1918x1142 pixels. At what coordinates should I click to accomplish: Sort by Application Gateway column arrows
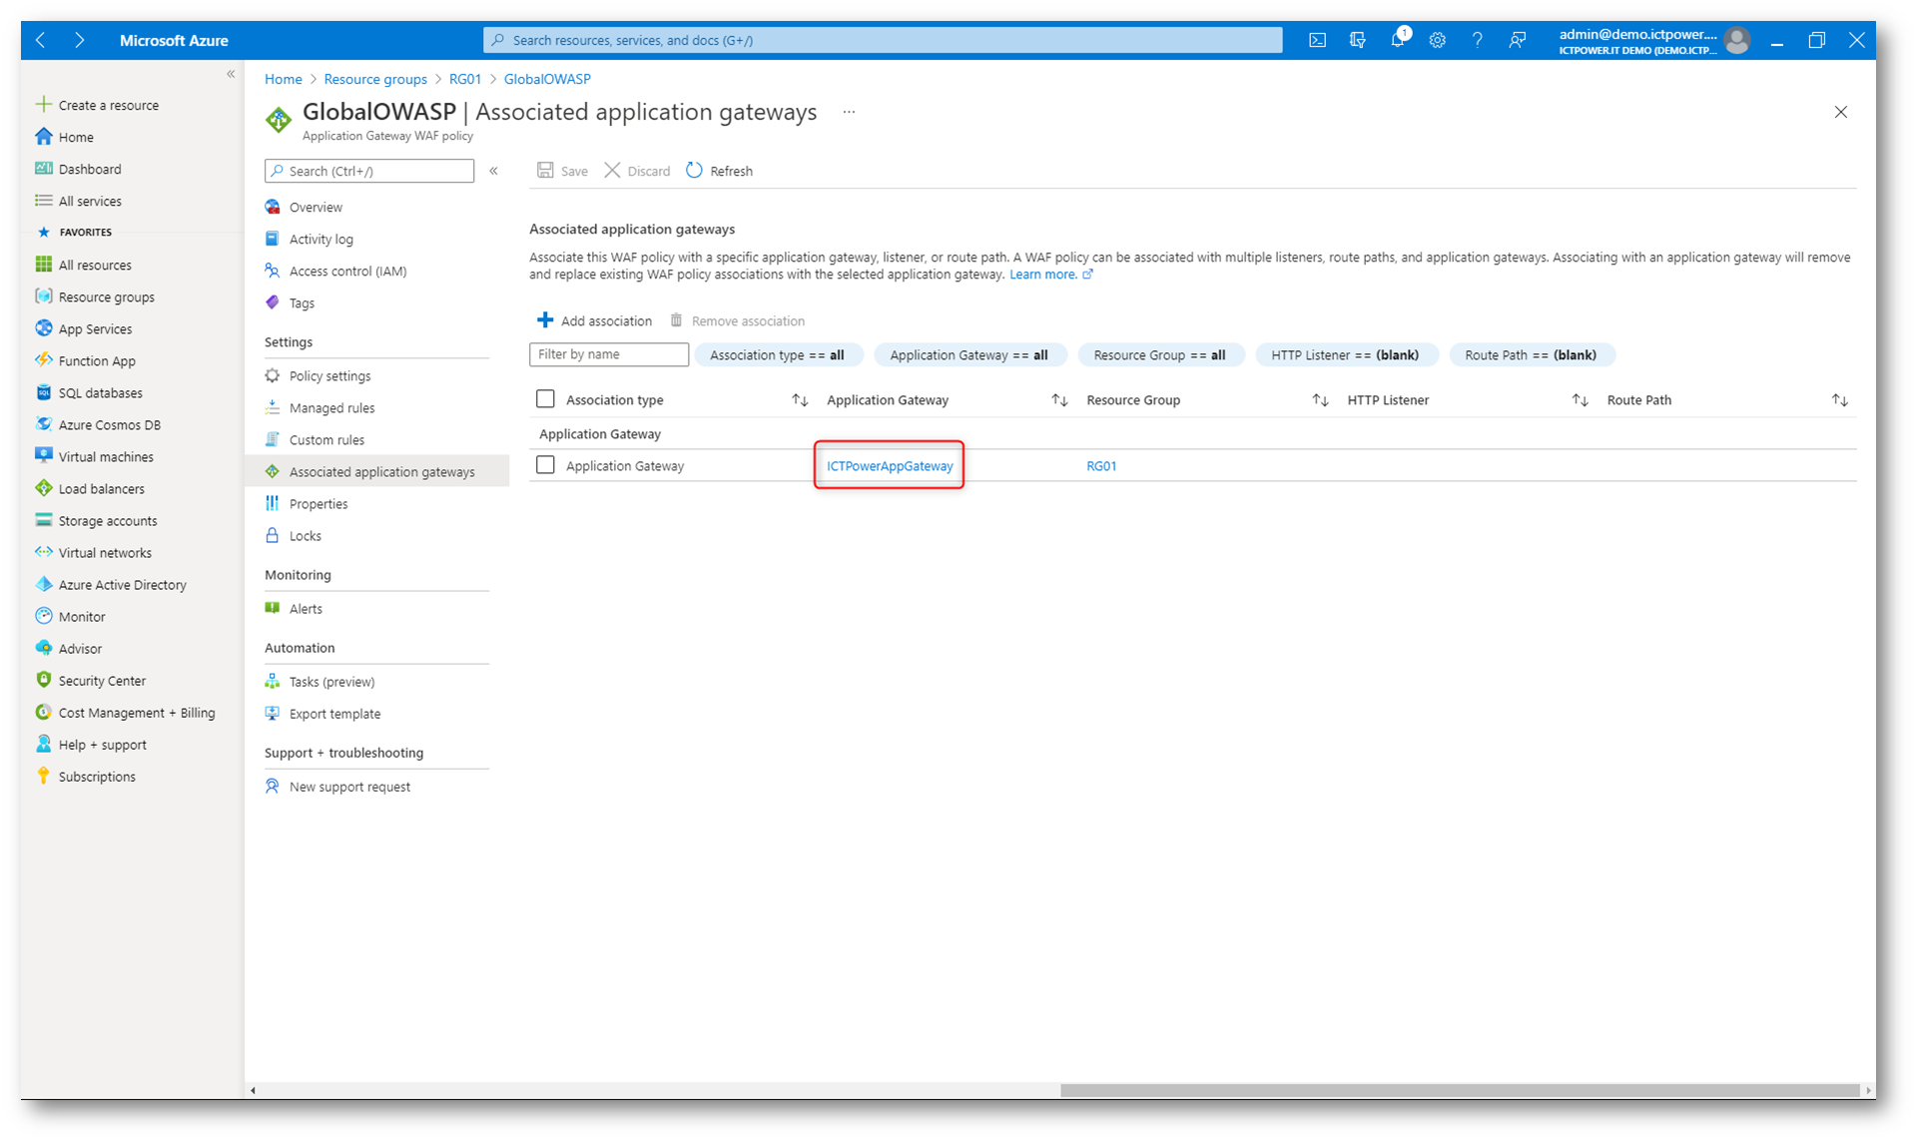1059,399
